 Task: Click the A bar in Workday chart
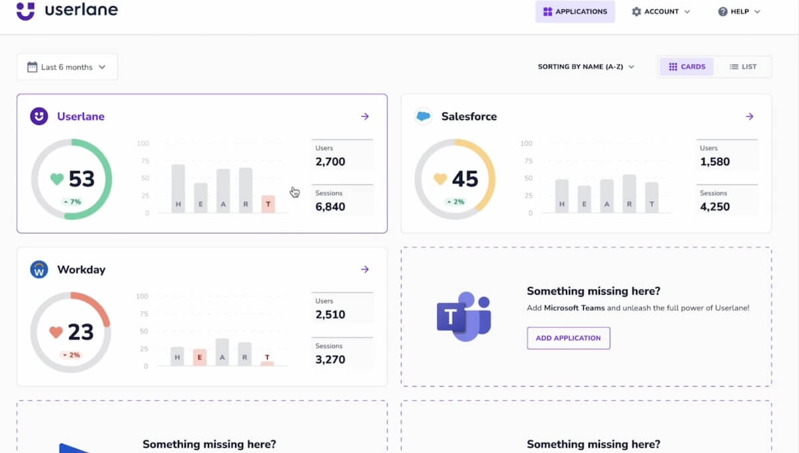point(222,352)
